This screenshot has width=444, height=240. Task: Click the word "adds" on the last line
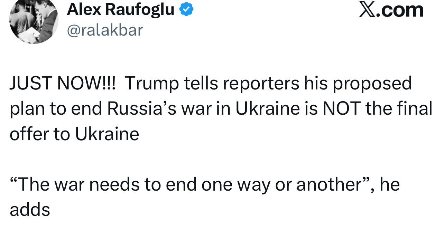point(30,210)
